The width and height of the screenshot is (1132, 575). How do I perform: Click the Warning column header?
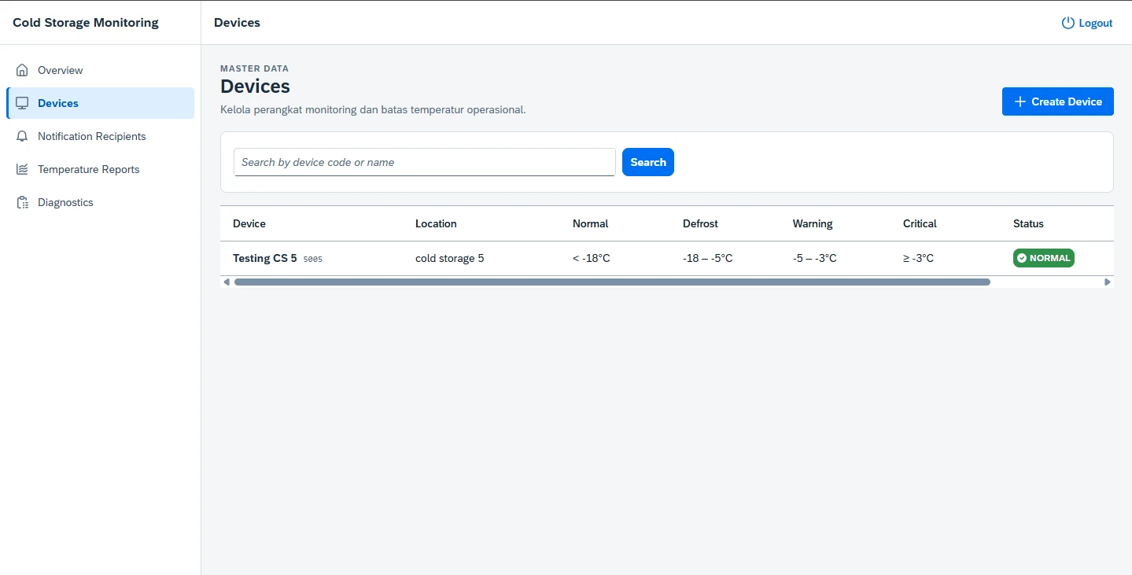(x=813, y=223)
